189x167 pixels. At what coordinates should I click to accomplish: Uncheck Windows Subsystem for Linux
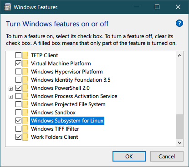click(x=18, y=121)
